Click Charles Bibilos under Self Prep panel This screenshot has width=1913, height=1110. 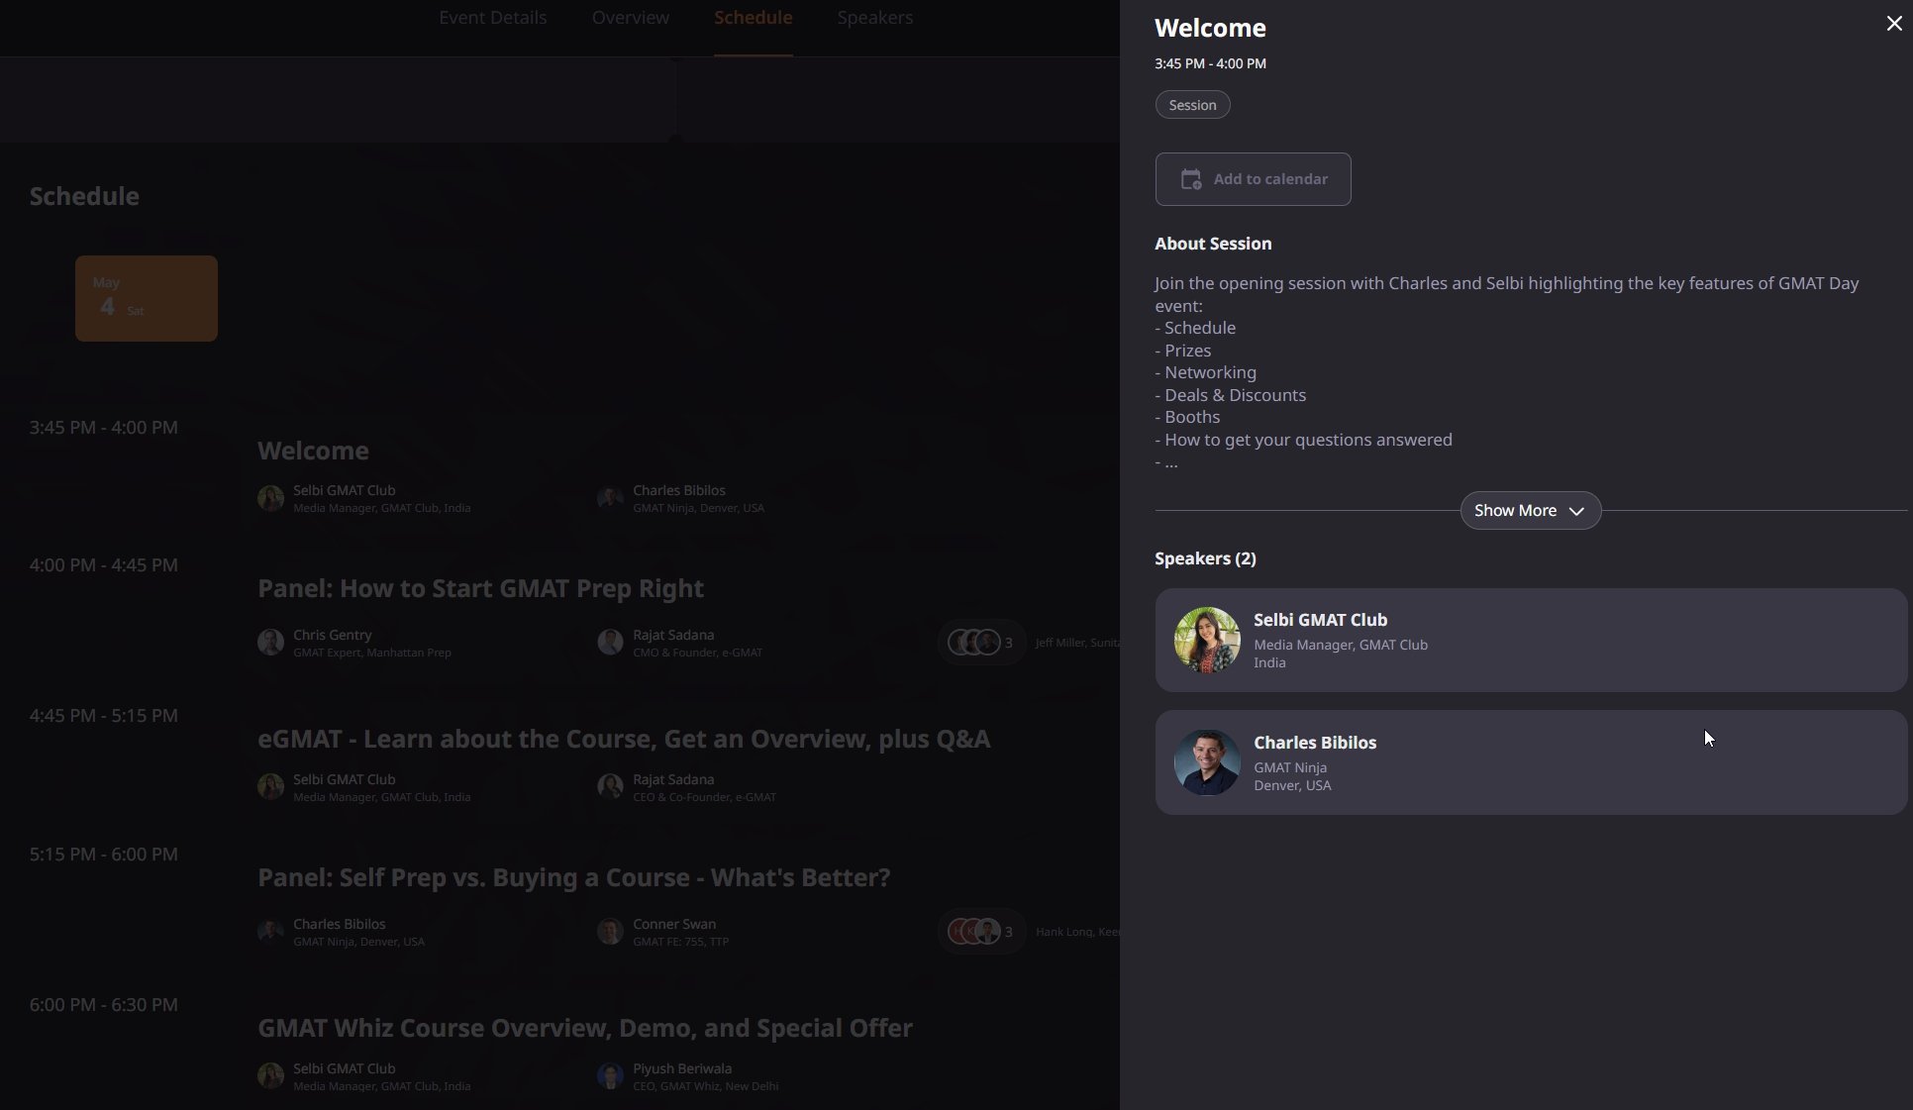[342, 932]
